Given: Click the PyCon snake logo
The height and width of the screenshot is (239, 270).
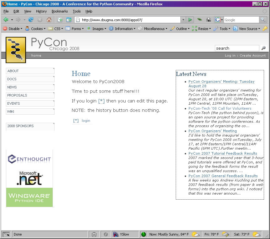Looking at the screenshot, I should [16, 50].
